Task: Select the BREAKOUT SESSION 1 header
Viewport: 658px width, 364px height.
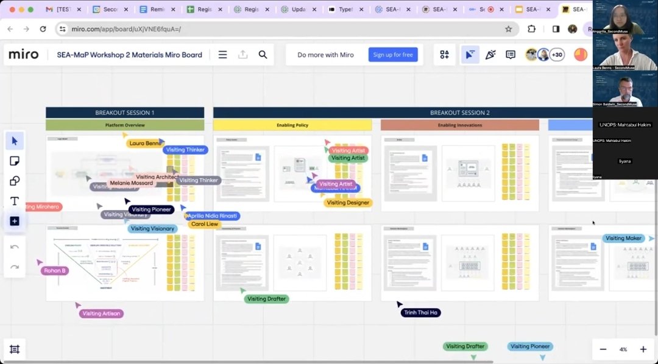Action: pos(125,113)
